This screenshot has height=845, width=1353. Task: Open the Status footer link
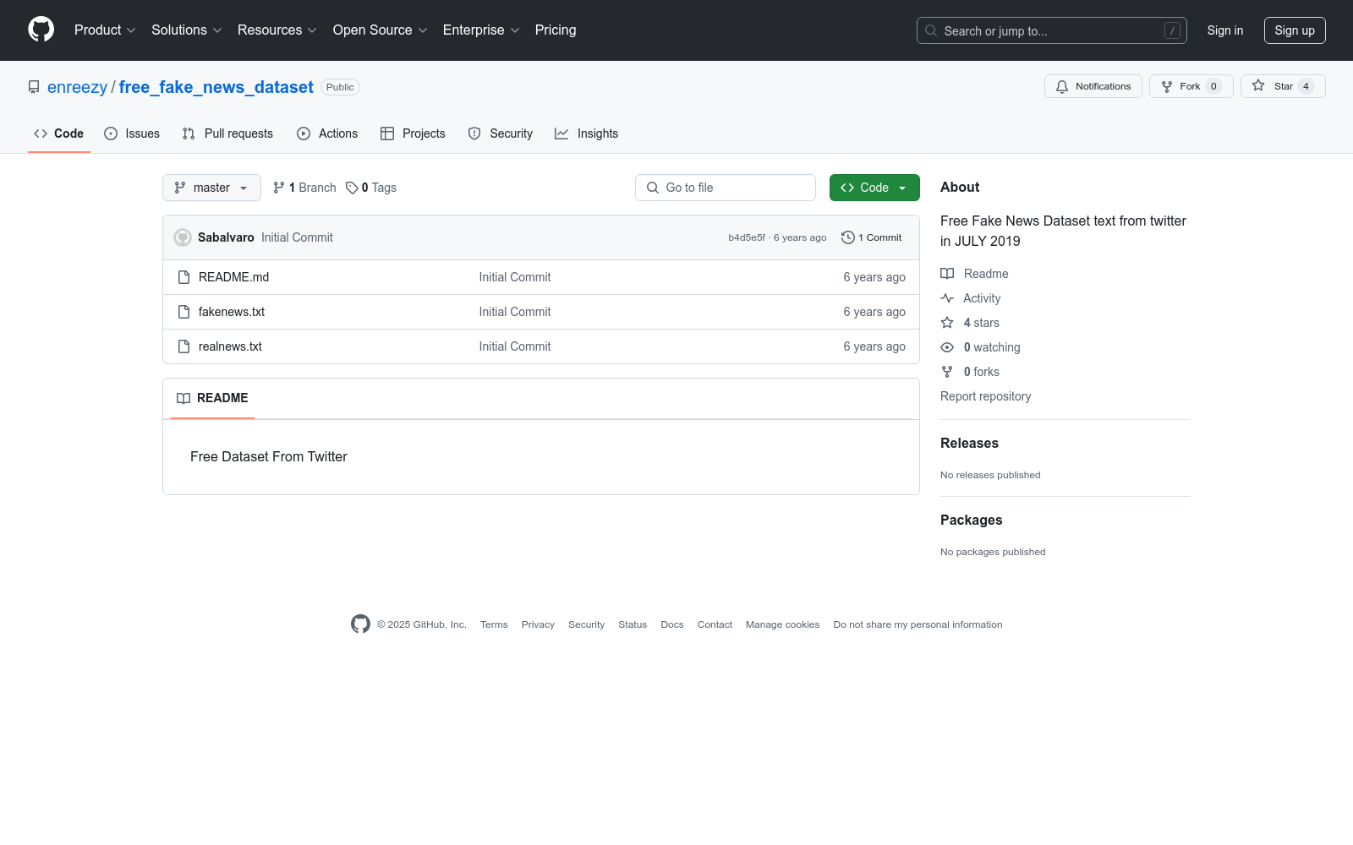633,624
